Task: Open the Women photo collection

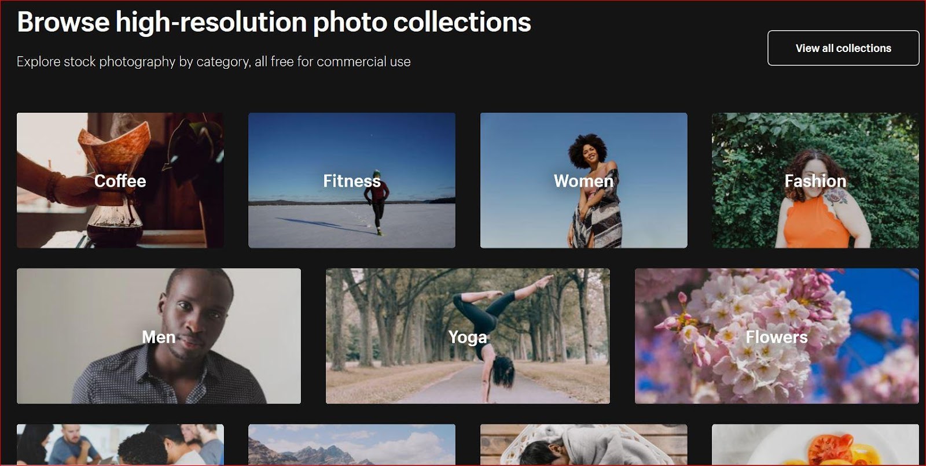Action: coord(583,180)
